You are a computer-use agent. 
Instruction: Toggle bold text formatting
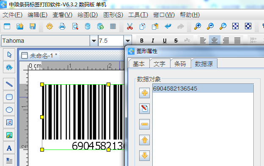(142, 41)
